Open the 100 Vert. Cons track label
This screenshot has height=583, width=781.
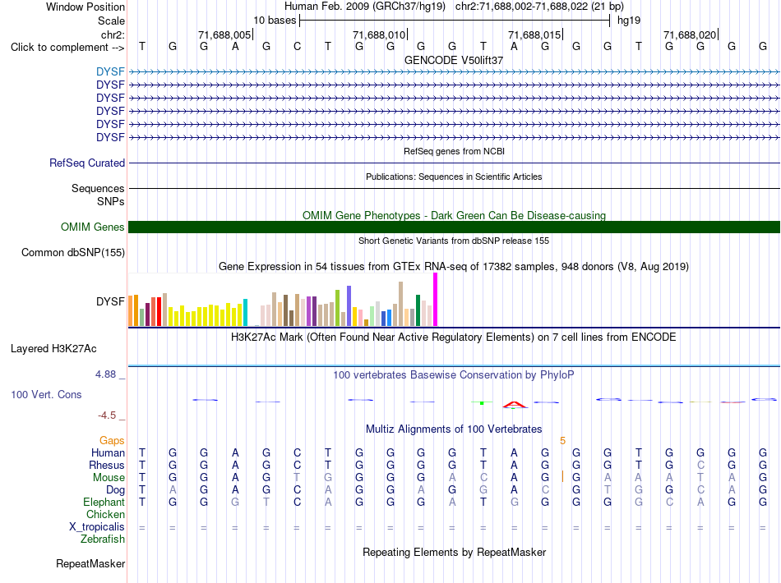pyautogui.click(x=46, y=394)
